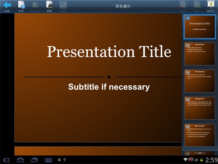Select slide 3 The Question thumbnail
Viewport: 218px width, 164px height.
(200, 81)
